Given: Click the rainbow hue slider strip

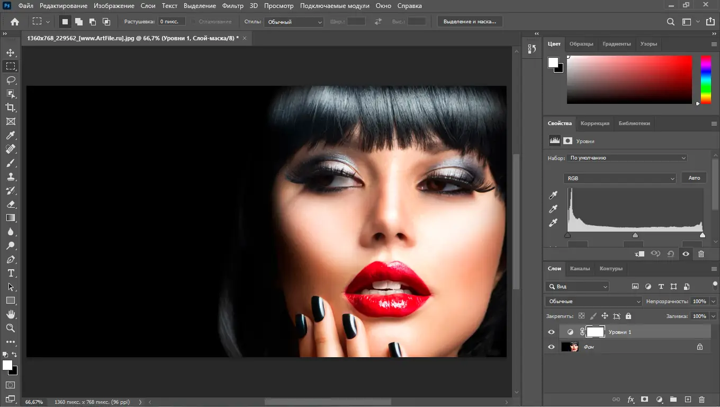Looking at the screenshot, I should tap(706, 78).
